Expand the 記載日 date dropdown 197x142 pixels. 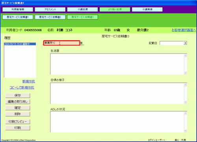(x=185, y=43)
